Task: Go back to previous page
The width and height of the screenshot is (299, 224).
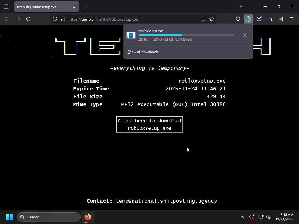Action: click(x=7, y=19)
